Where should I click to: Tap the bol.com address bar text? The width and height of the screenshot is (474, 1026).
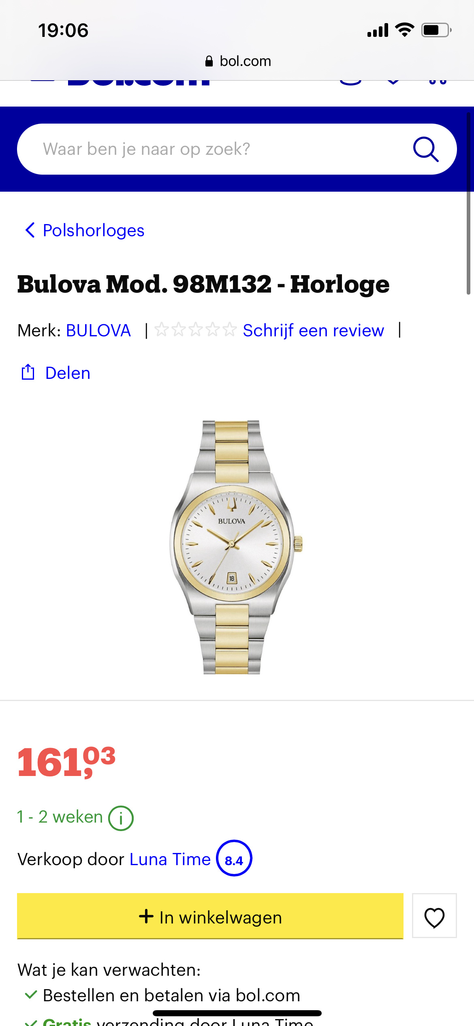coord(245,61)
